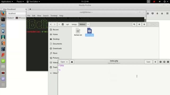This screenshot has width=170, height=95.
Task: Click the clock in top bar
Action: click(85, 2)
